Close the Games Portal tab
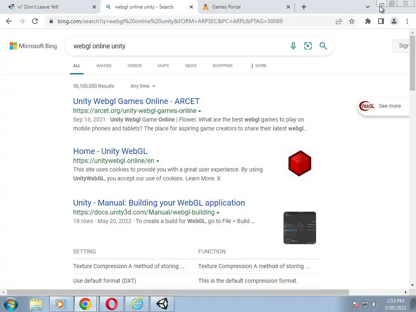Screen dimensions: 416x312 click(x=288, y=7)
